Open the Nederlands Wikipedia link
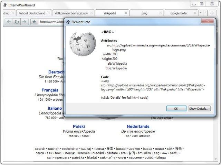Image resolution: width=221 pixels, height=165 pixels. tap(138, 126)
